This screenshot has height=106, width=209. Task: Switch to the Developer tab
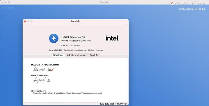58,55
